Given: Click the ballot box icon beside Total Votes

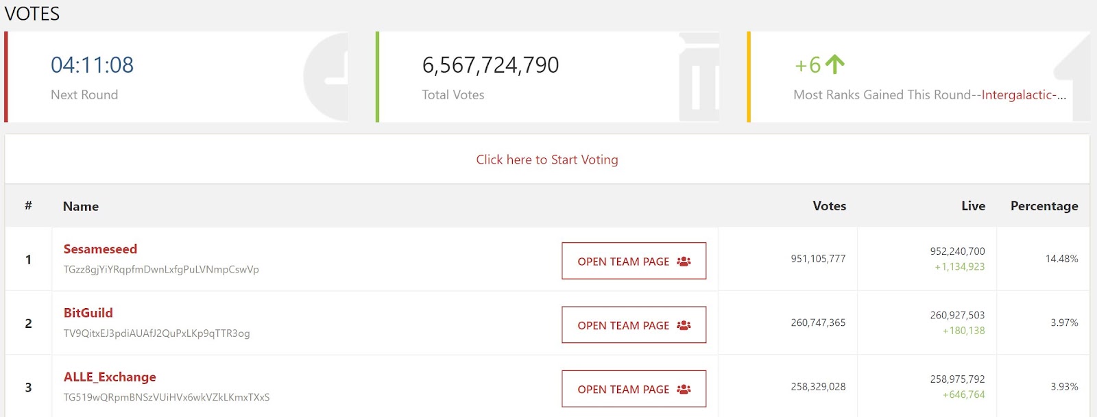Looking at the screenshot, I should (x=699, y=77).
